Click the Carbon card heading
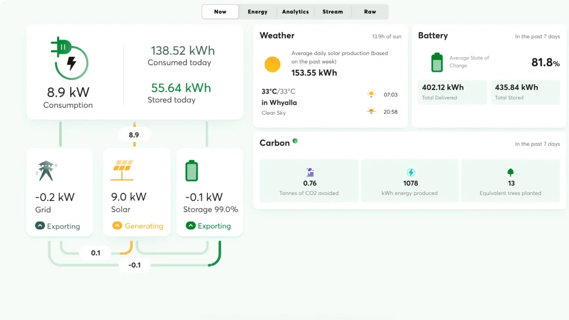The width and height of the screenshot is (569, 320). (x=274, y=143)
